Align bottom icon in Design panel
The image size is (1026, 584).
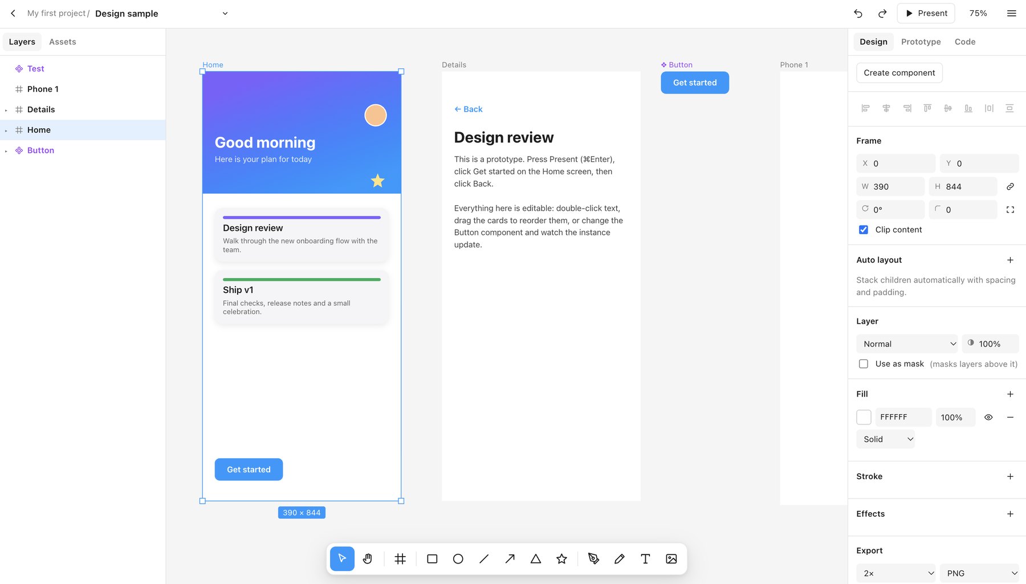click(x=968, y=108)
